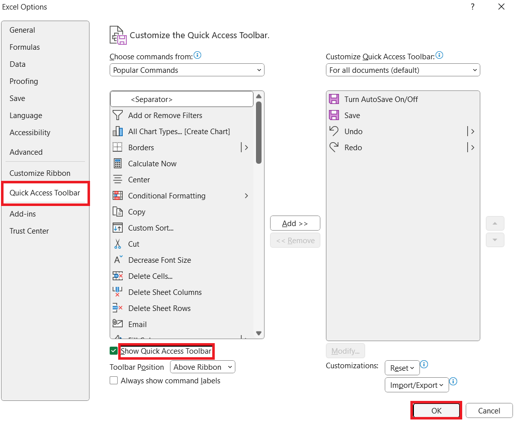515x421 pixels.
Task: Expand the Borders submenu arrow
Action: point(246,147)
